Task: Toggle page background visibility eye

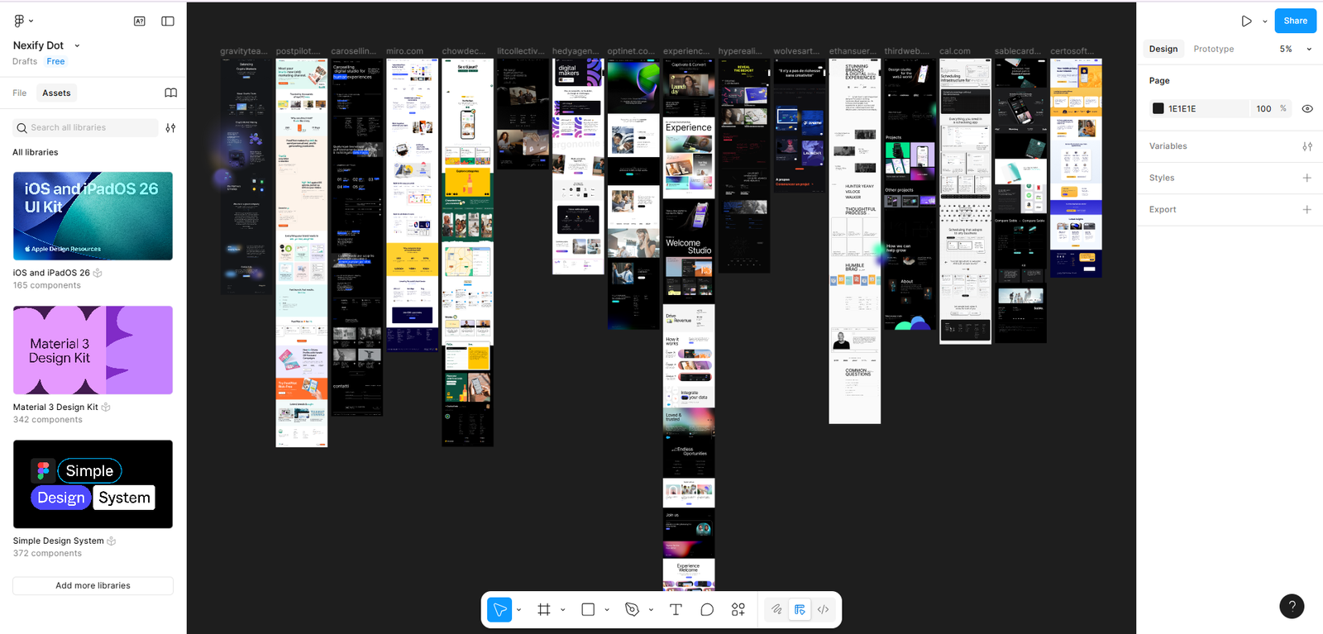Action: (1307, 109)
